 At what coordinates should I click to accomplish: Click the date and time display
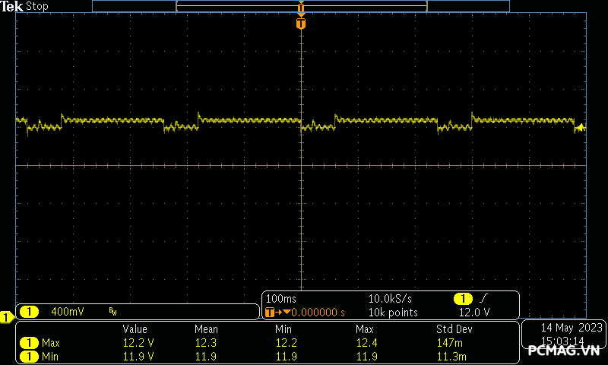(x=562, y=333)
